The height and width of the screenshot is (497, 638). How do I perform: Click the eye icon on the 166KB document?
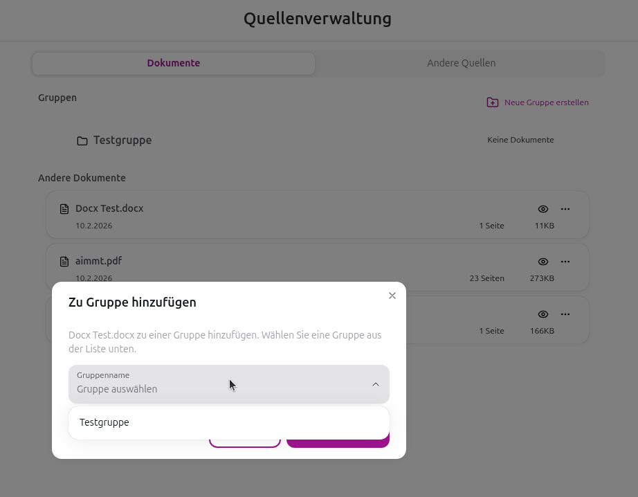coord(543,314)
